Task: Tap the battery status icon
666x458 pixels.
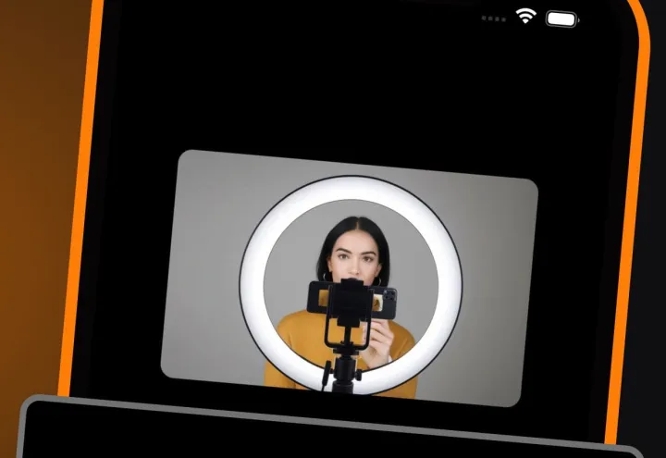Action: (x=562, y=19)
